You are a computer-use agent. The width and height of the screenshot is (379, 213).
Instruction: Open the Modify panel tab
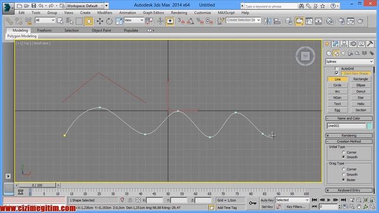(336, 44)
